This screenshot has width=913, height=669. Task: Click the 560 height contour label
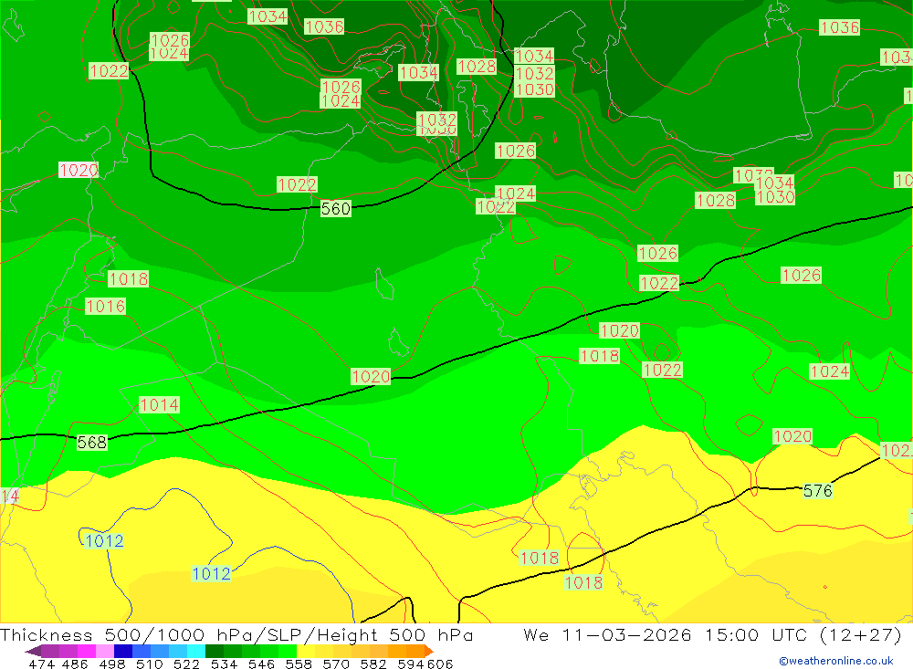click(x=336, y=208)
